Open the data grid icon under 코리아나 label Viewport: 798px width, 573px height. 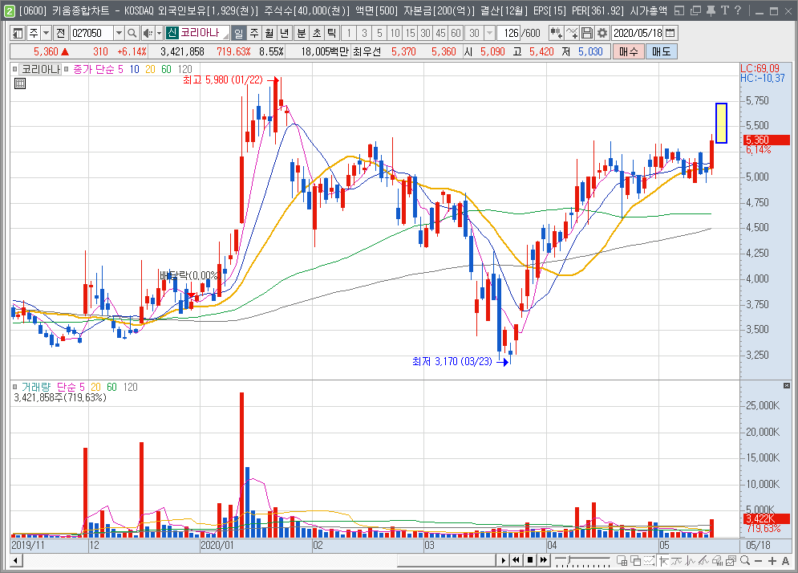[x=20, y=83]
